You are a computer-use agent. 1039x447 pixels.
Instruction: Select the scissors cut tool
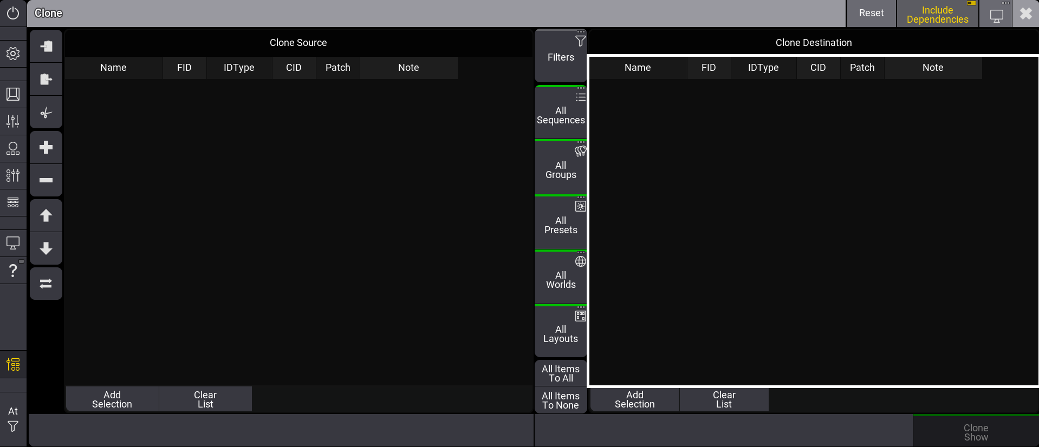[46, 113]
